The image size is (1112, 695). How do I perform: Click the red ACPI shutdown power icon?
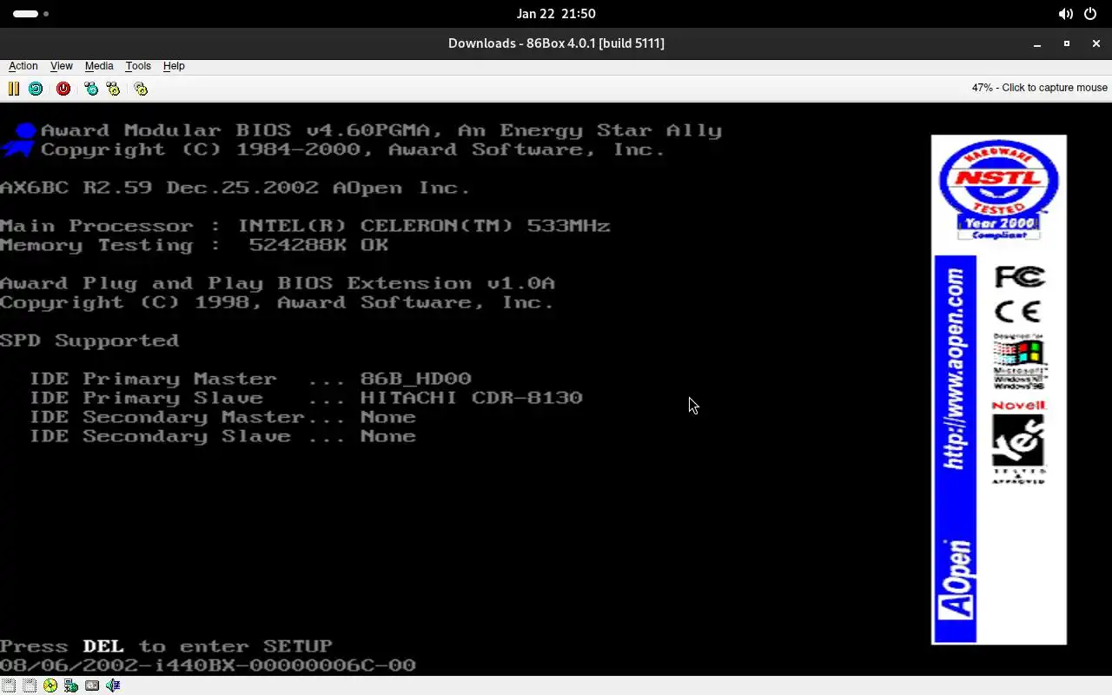point(63,89)
